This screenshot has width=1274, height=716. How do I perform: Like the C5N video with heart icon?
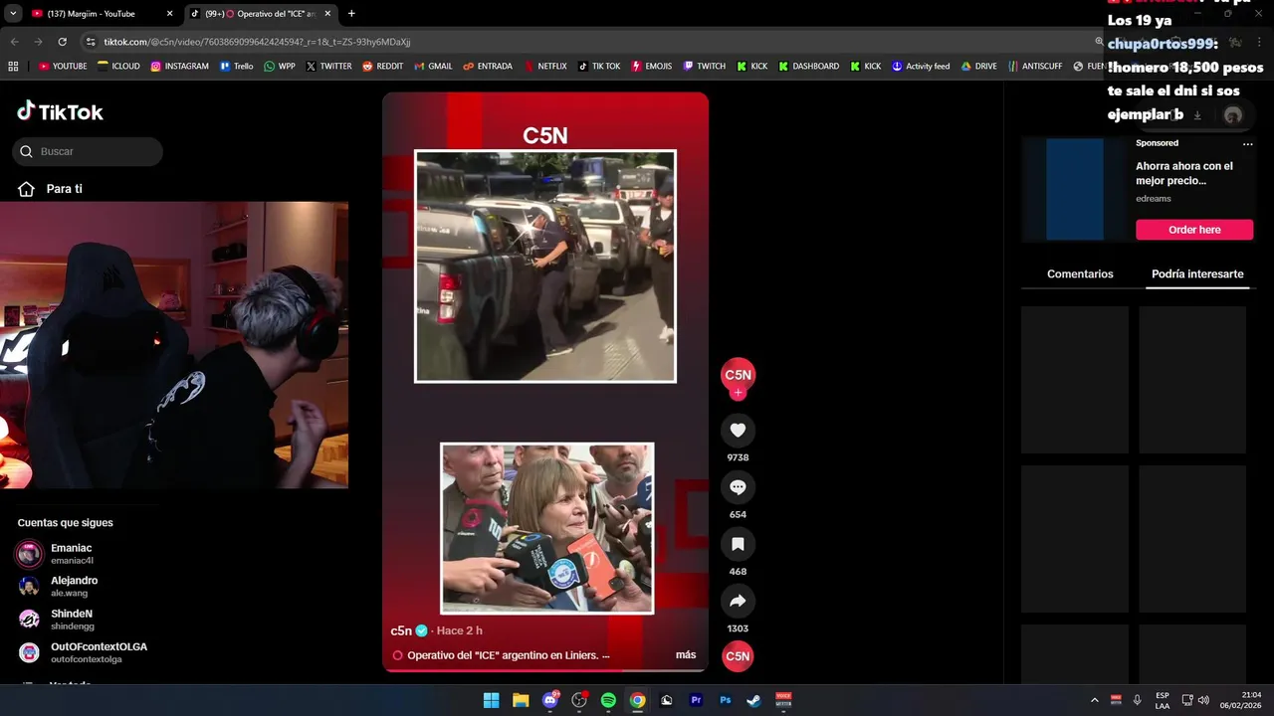pos(738,431)
